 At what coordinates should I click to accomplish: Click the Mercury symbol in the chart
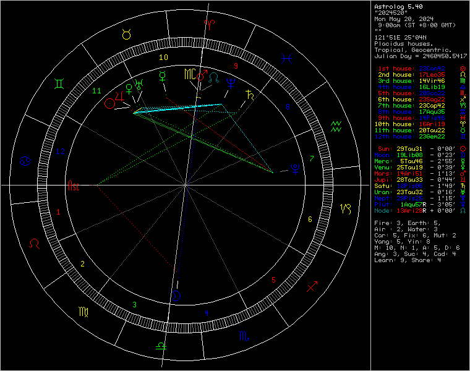coord(163,77)
